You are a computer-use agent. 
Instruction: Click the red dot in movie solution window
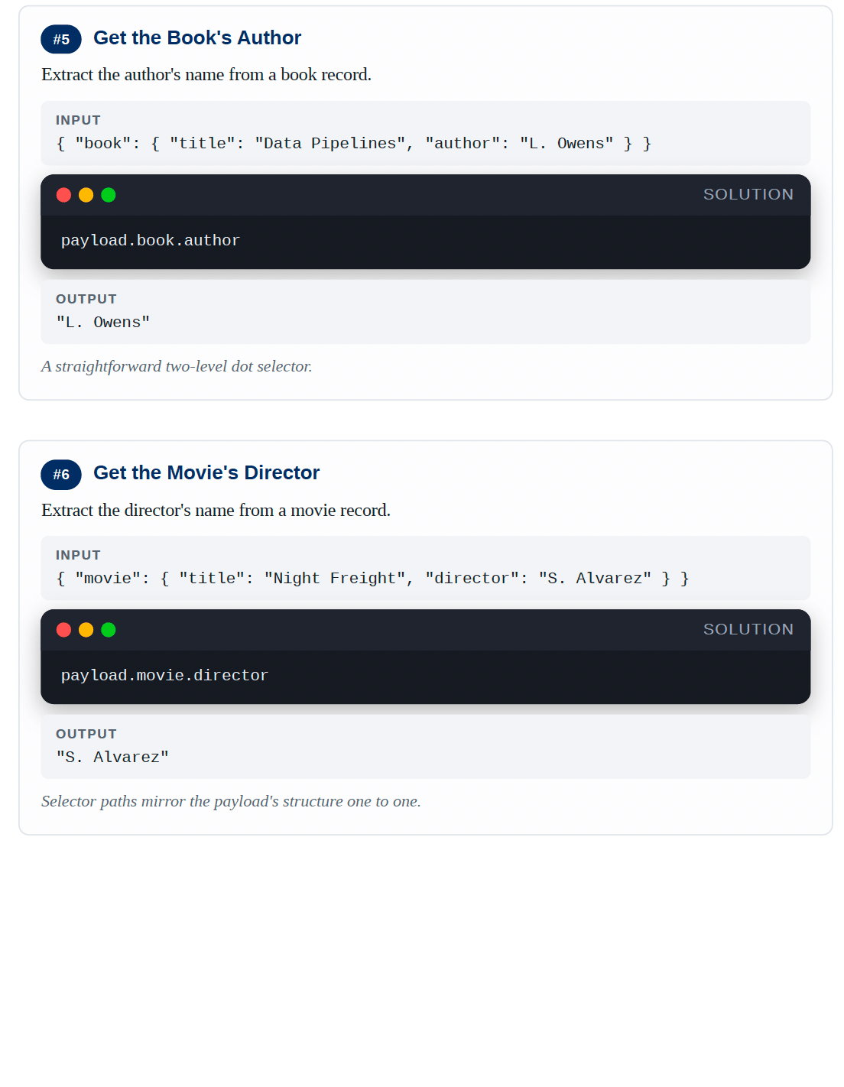point(64,630)
